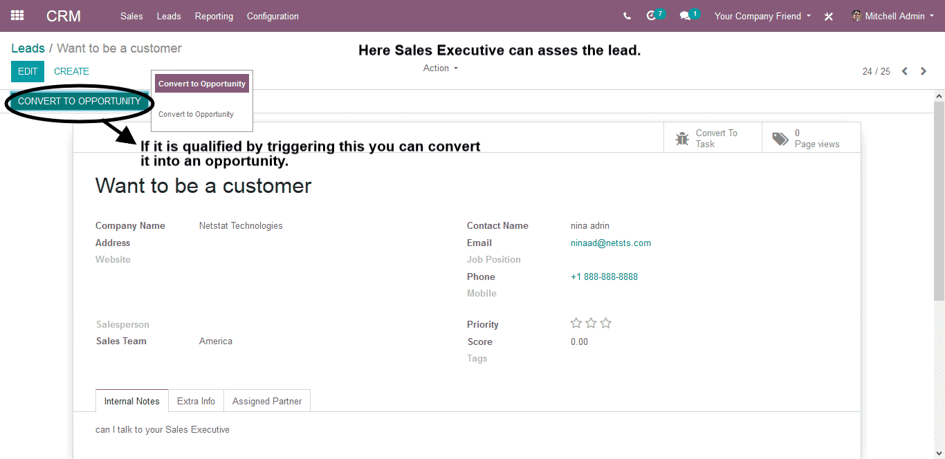Click the Website field label

click(x=113, y=259)
